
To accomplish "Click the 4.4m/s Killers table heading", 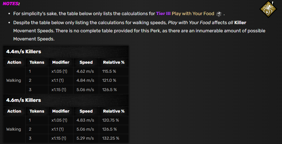I will [x=24, y=52].
